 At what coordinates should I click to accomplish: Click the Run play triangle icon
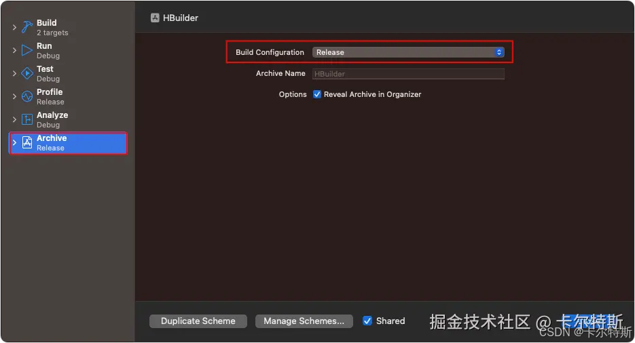(27, 50)
